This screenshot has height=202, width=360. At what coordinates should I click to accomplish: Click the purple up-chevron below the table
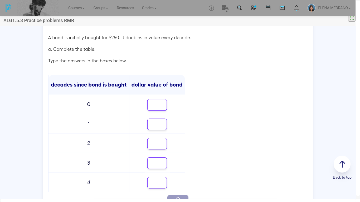tap(178, 198)
